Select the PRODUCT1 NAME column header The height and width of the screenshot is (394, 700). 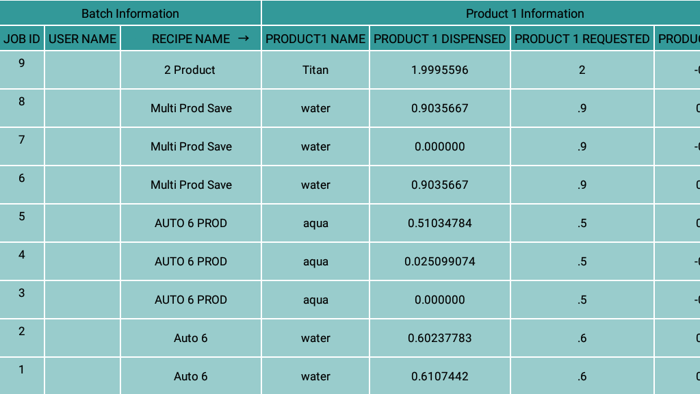pos(315,39)
